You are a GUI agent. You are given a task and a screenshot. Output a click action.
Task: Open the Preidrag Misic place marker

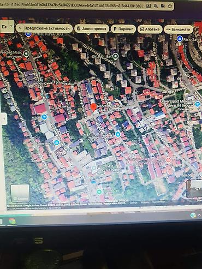[x=27, y=54]
